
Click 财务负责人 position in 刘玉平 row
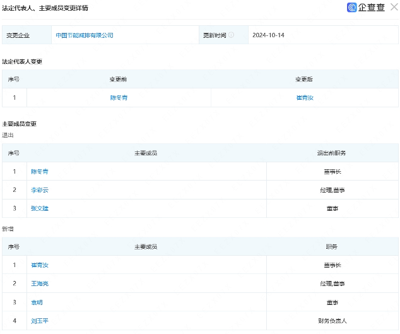332,321
